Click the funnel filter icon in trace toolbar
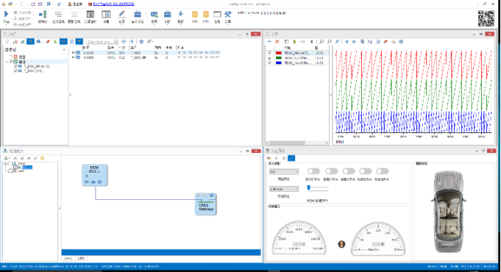Viewport: 501px width, 272px height. tap(79, 41)
